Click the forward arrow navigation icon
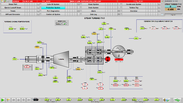The height and width of the screenshot is (103, 183). click(29, 100)
